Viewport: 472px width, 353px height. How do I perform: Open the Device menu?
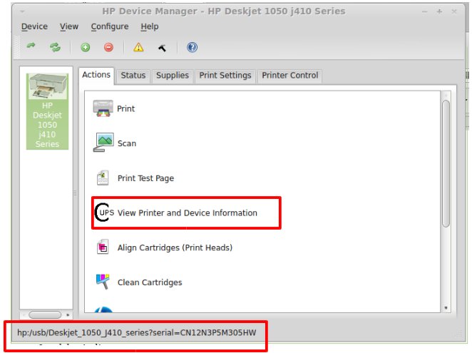tap(34, 26)
